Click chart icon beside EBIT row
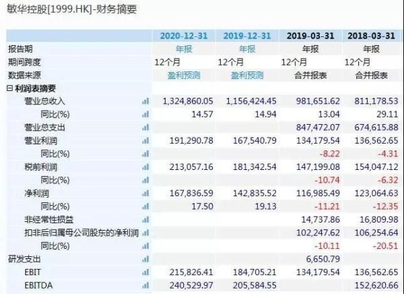Screen dimensions: 404x294 (x=145, y=271)
